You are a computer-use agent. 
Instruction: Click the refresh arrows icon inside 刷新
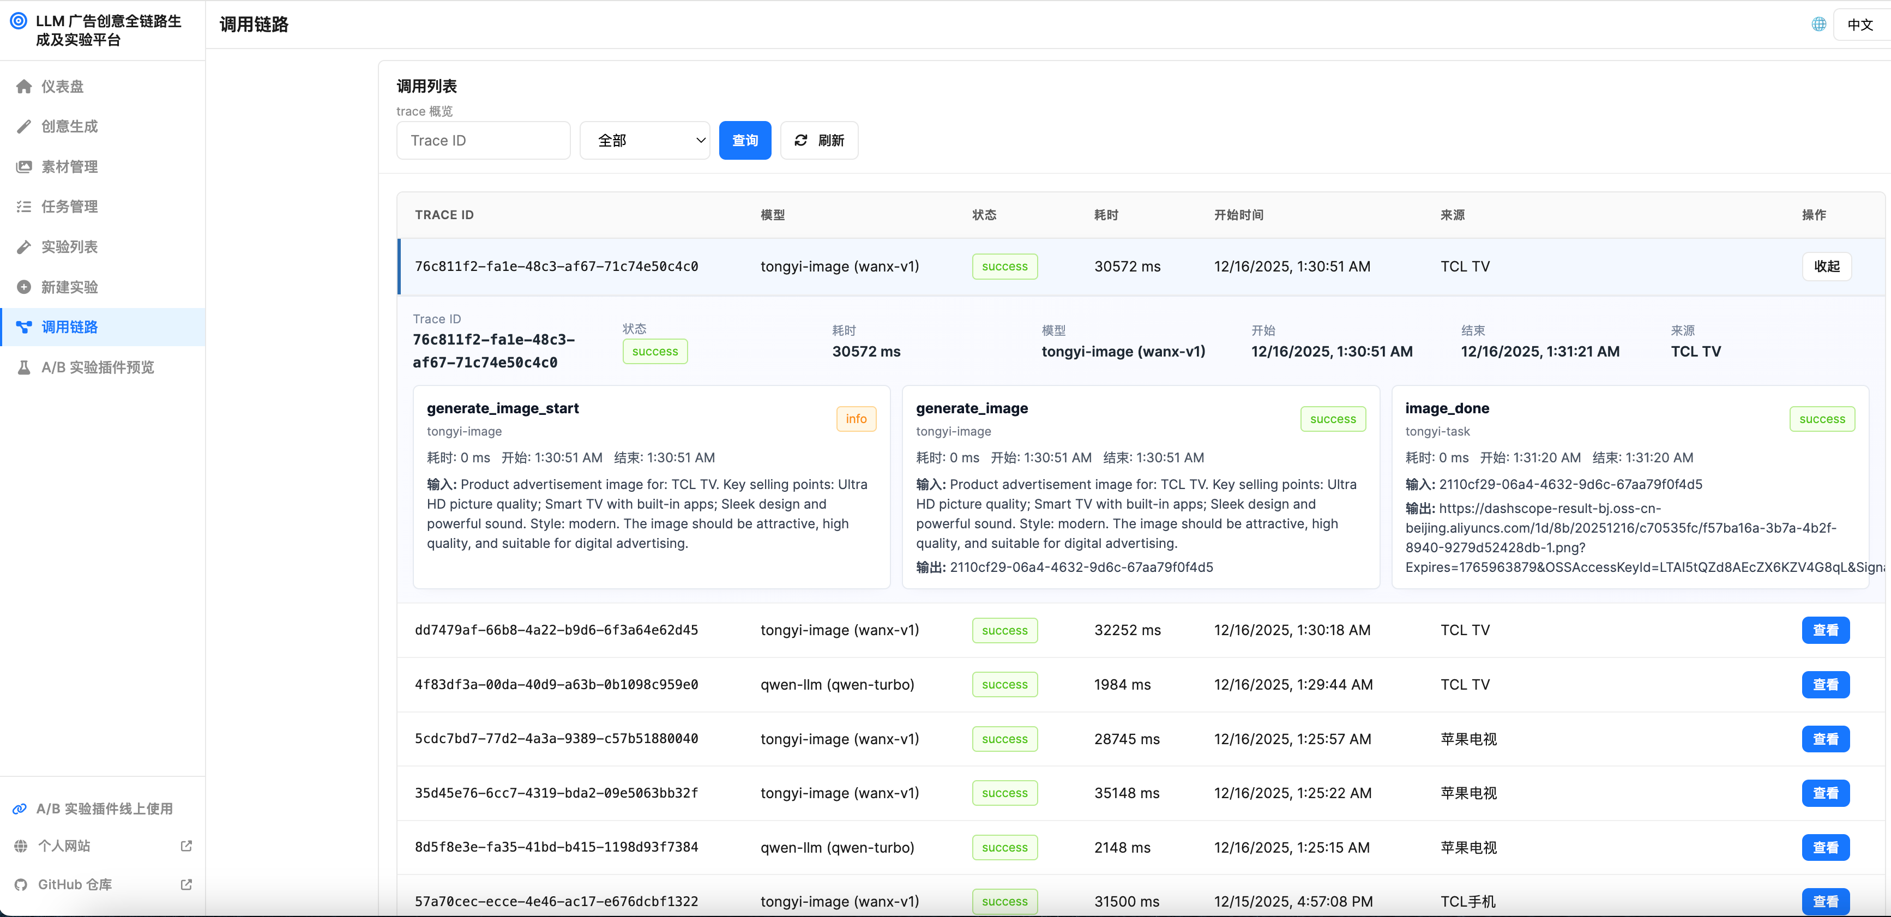coord(801,140)
